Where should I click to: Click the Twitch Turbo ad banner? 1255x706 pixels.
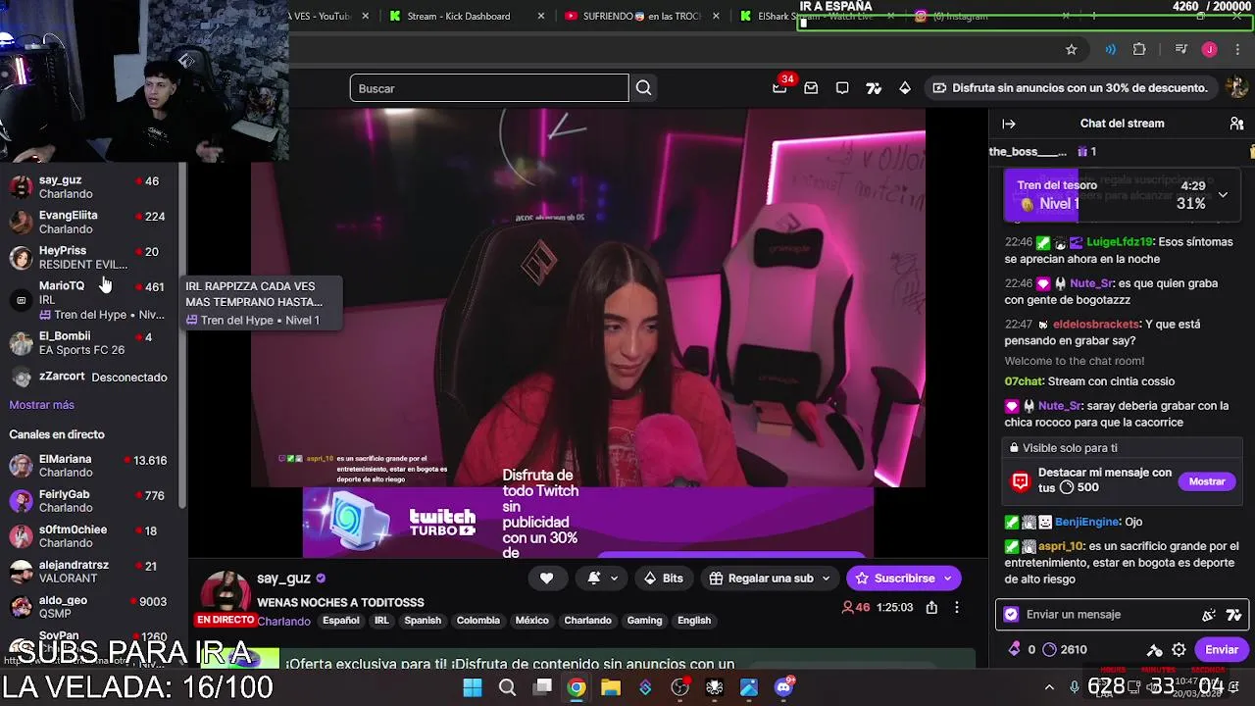click(588, 522)
